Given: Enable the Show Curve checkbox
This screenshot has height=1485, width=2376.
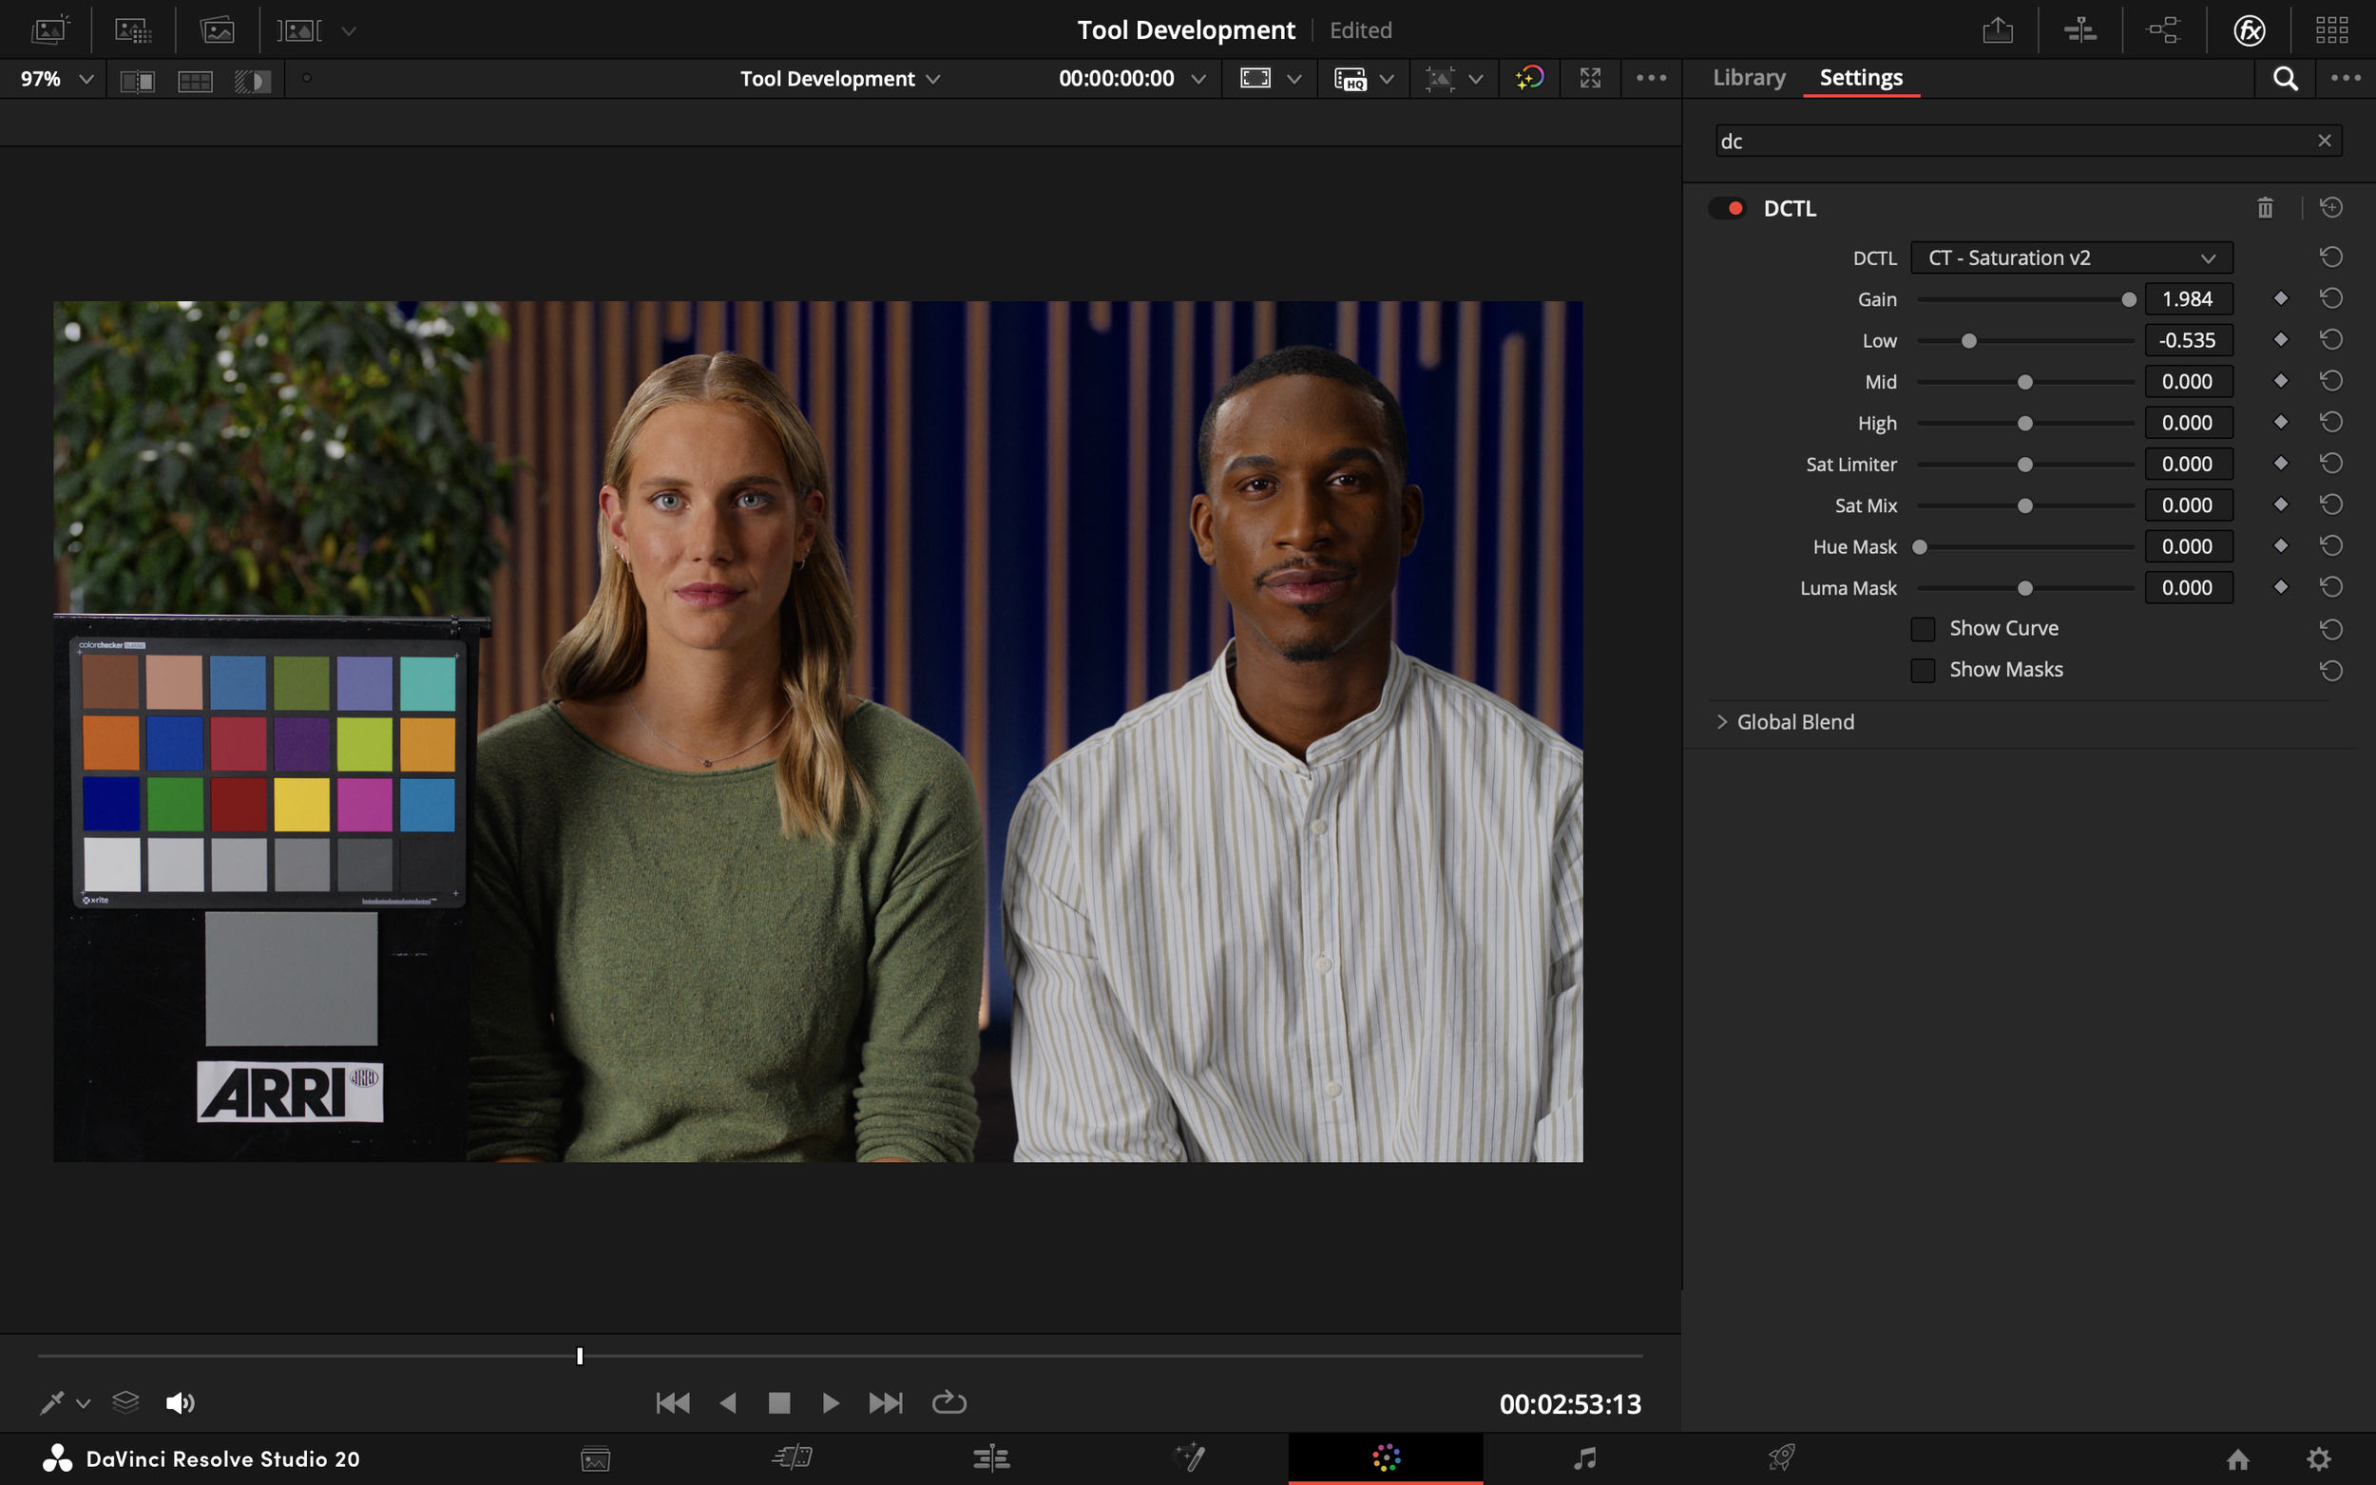Looking at the screenshot, I should 1924,628.
